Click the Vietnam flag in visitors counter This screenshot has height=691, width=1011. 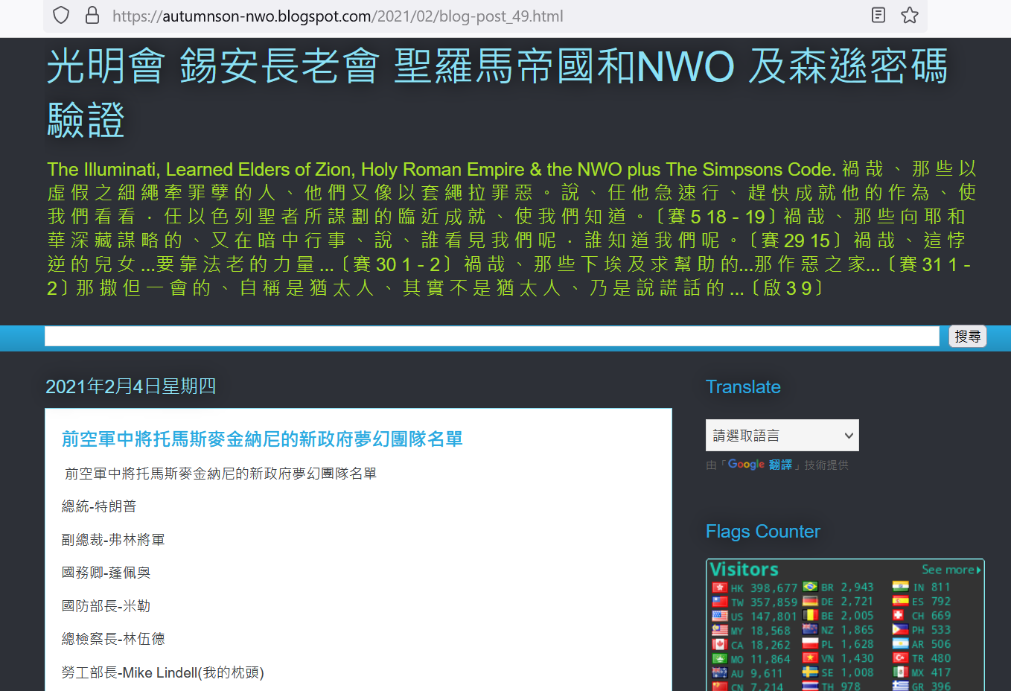(x=810, y=658)
